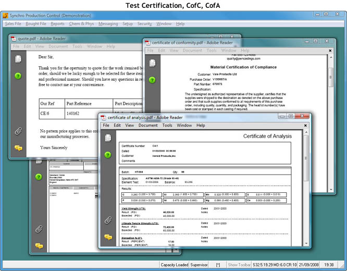Open the Setup menu in Synchro
The width and height of the screenshot is (347, 271).
point(128,23)
